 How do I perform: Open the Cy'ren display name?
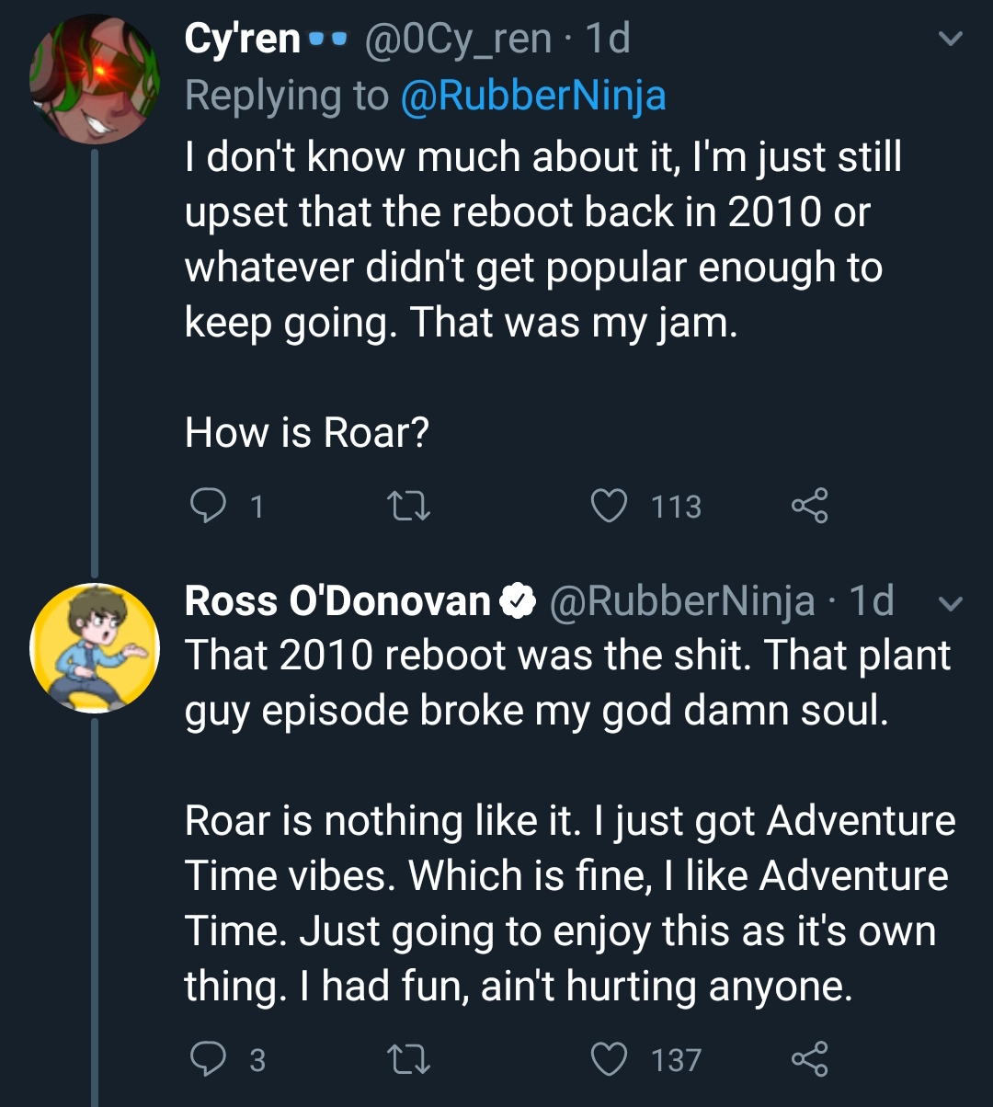pyautogui.click(x=243, y=39)
